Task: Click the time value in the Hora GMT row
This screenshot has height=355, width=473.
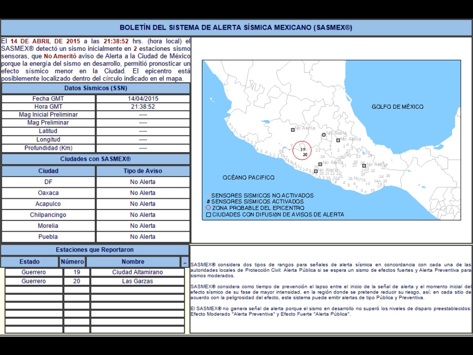Action: [143, 107]
